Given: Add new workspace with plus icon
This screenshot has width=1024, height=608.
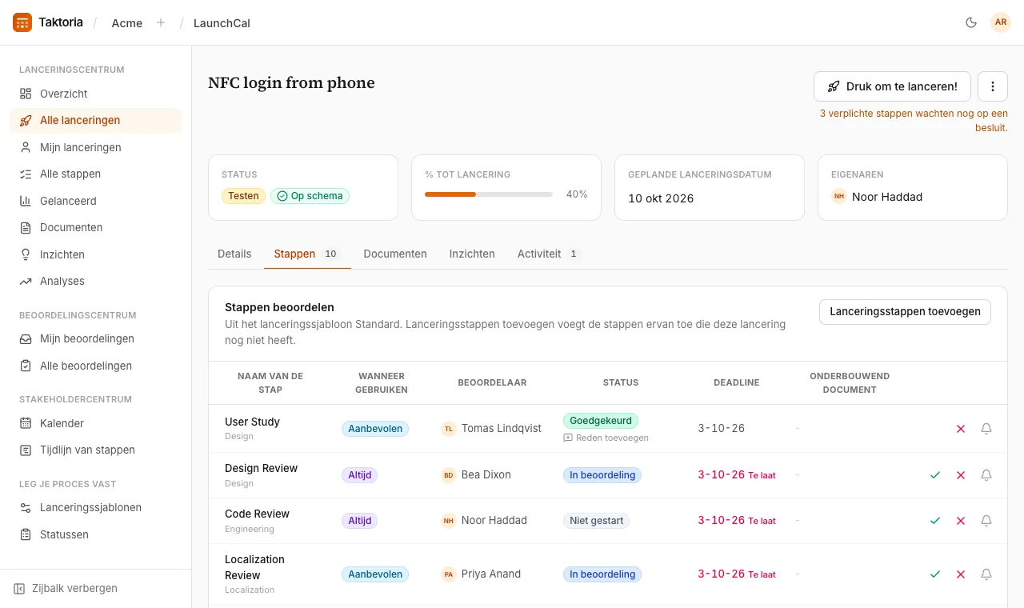Looking at the screenshot, I should [161, 22].
